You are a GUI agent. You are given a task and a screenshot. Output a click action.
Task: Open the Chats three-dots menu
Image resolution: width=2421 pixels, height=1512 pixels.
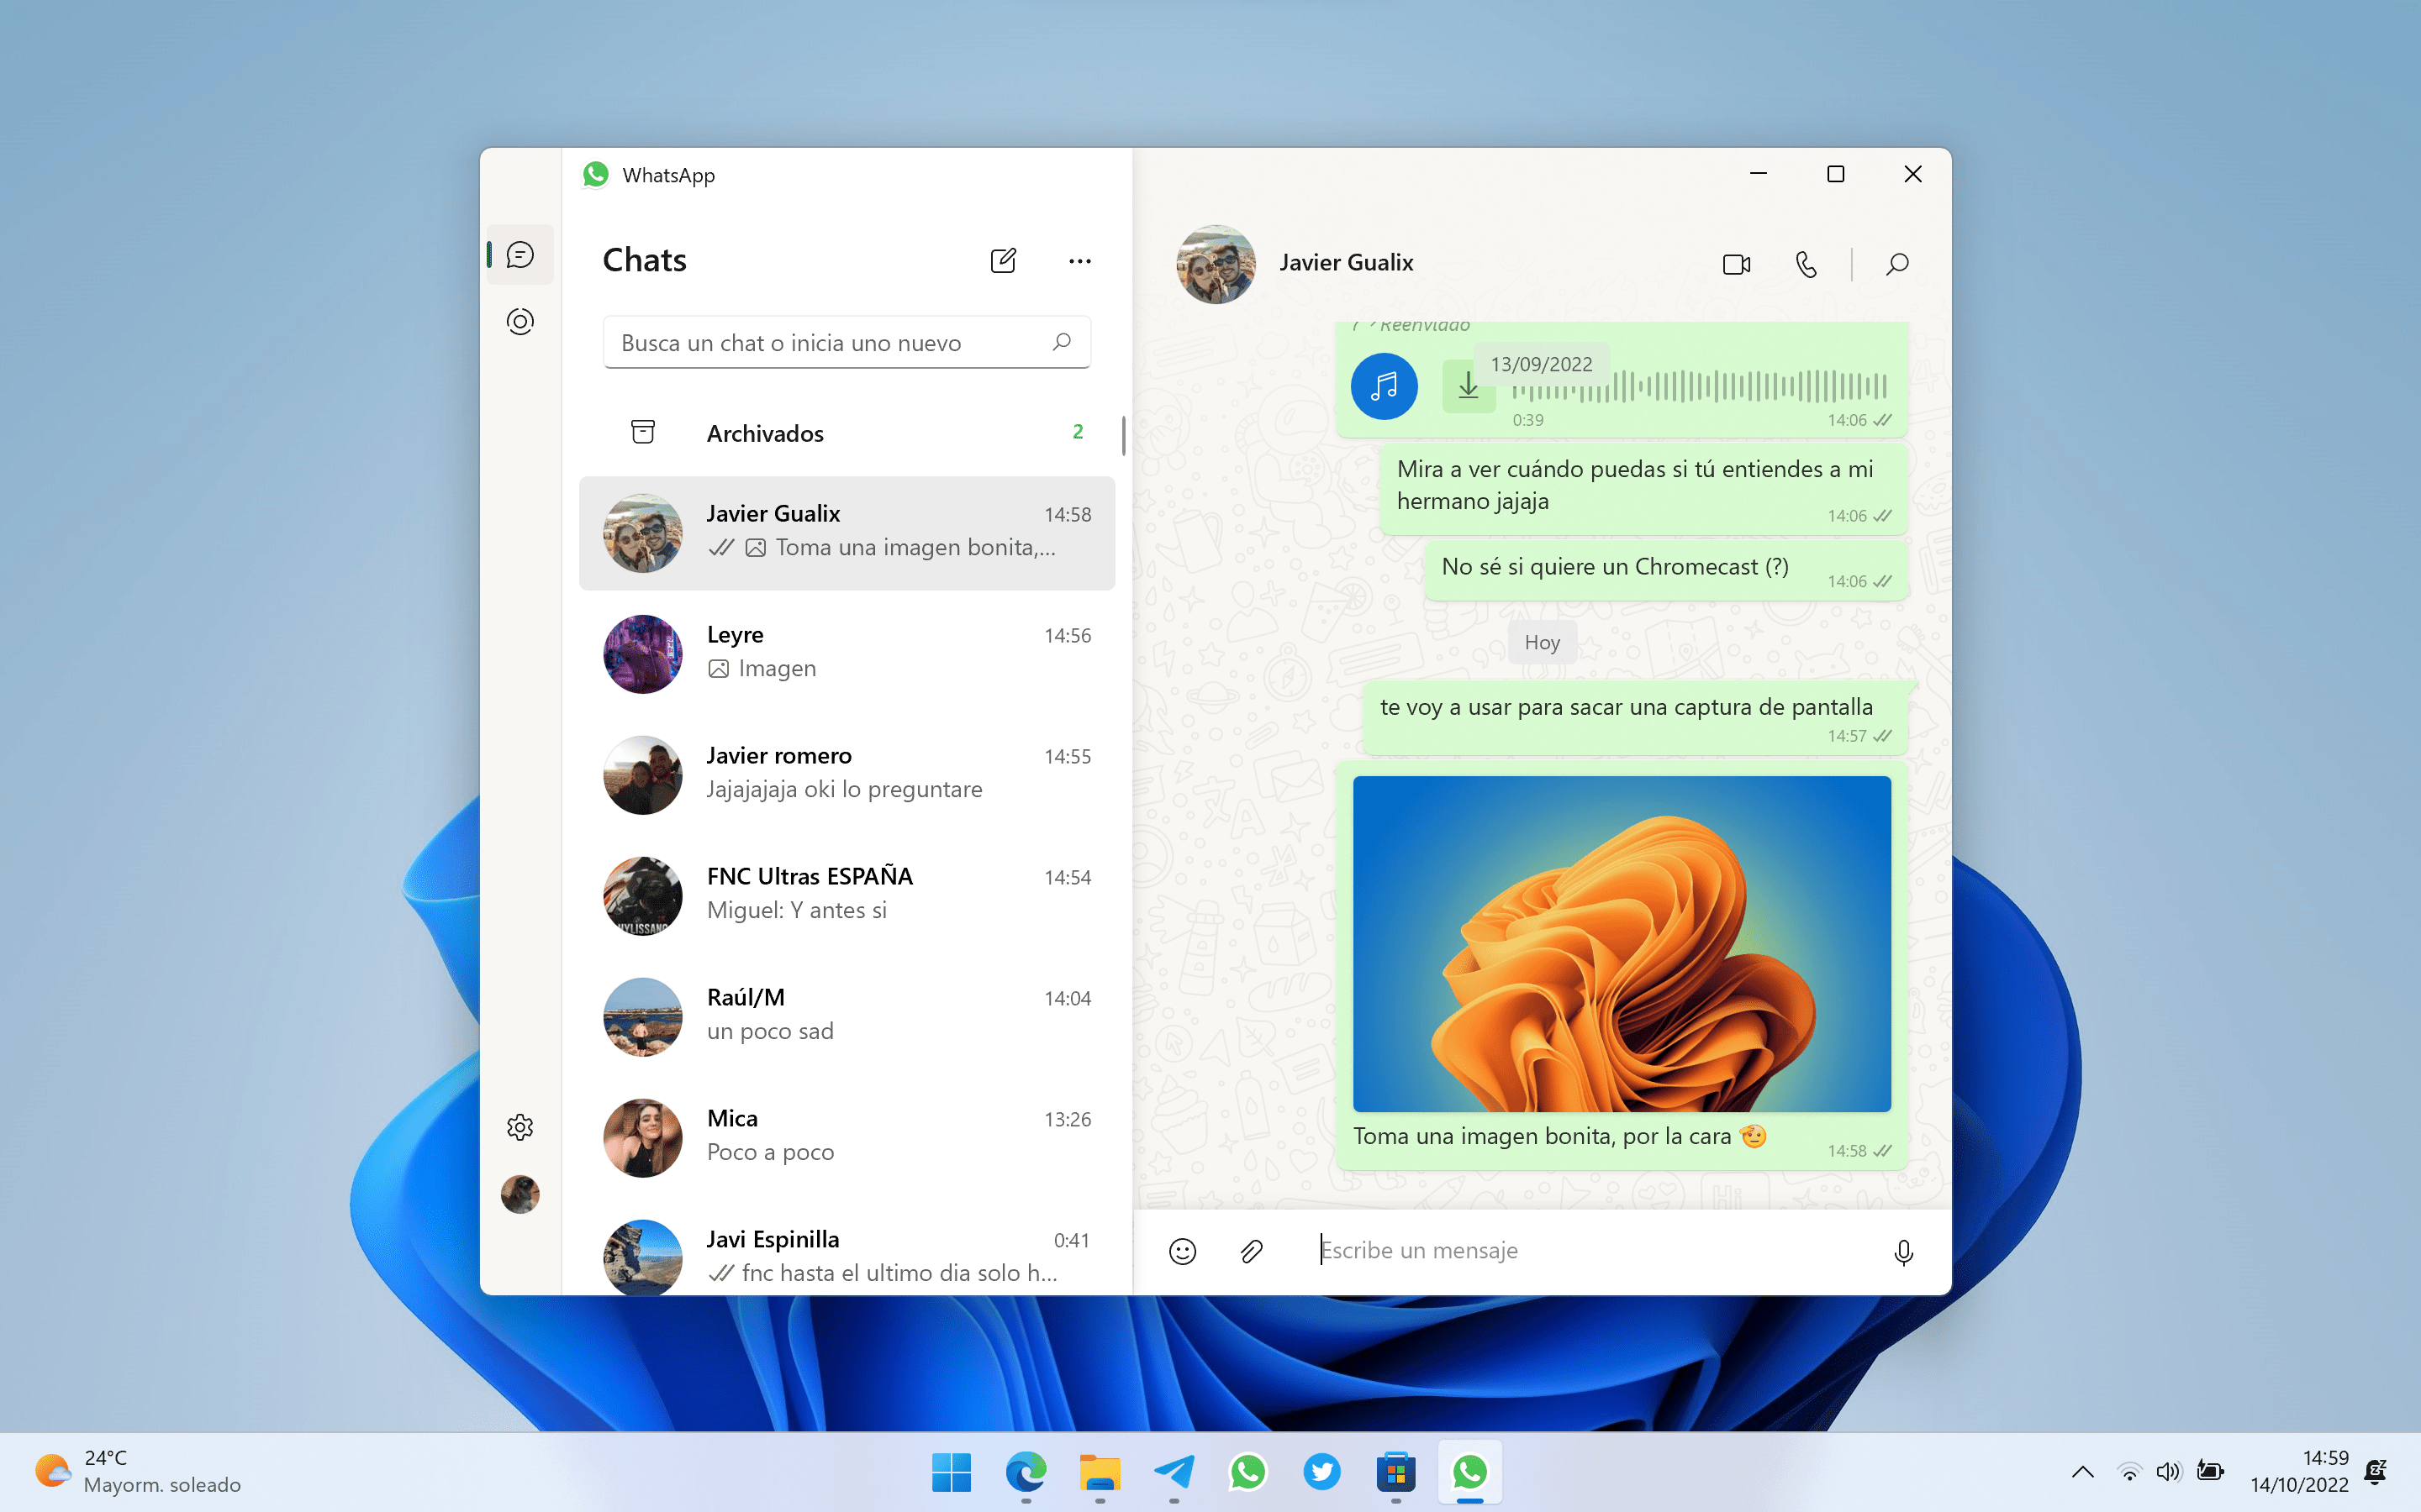tap(1079, 261)
